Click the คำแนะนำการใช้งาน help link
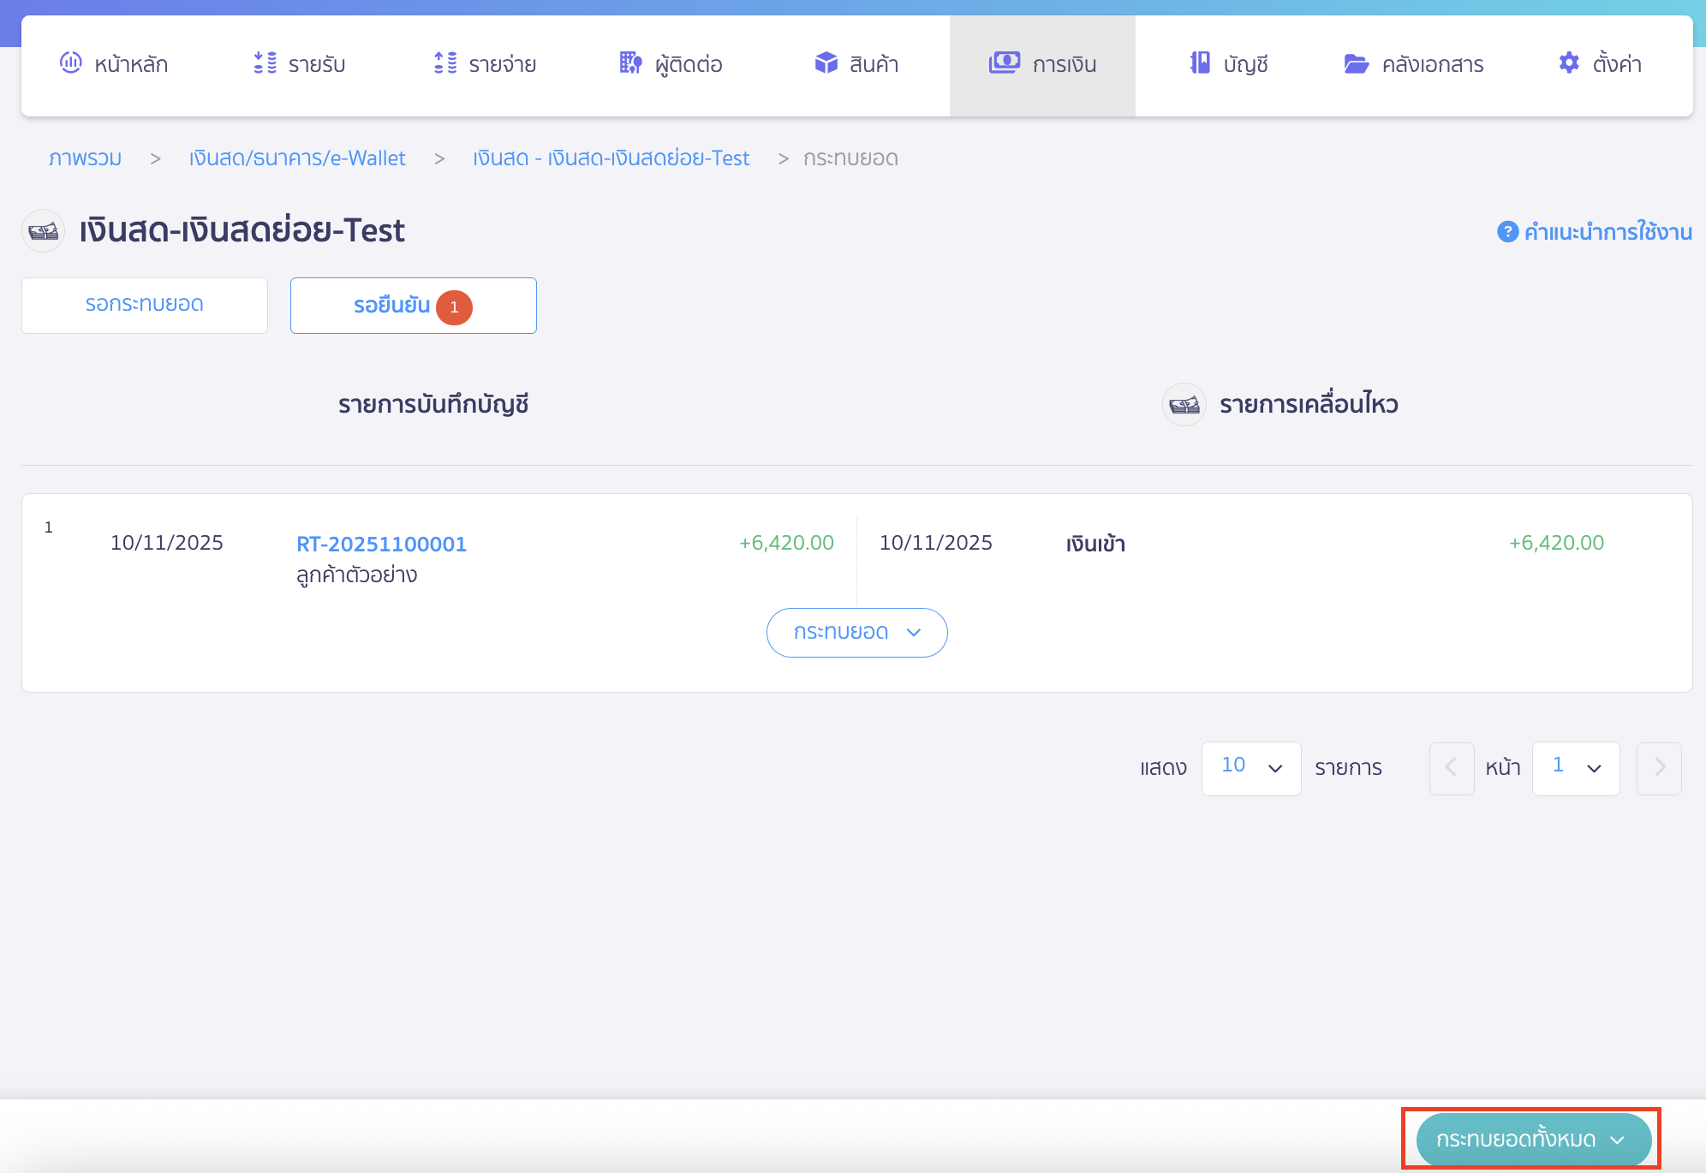This screenshot has height=1173, width=1706. click(x=1608, y=231)
